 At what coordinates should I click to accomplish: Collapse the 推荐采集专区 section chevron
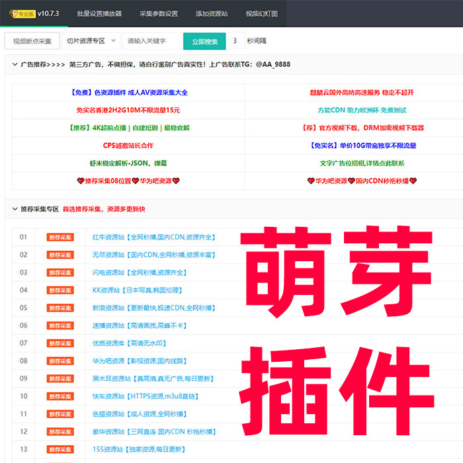click(x=15, y=209)
